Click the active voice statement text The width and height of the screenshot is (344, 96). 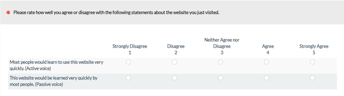56,65
